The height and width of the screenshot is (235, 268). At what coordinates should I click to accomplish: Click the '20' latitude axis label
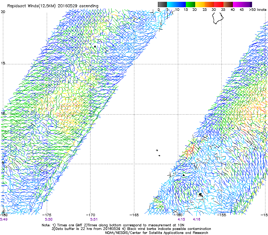click(x=3, y=12)
